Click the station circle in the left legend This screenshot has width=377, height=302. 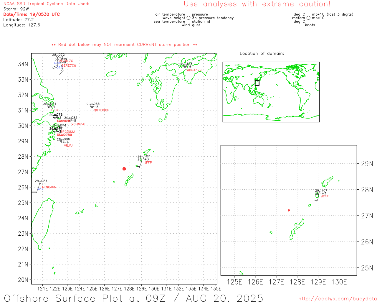coord(188,18)
